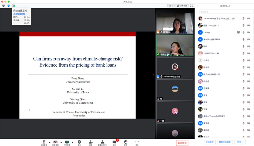Open the 更多 menu in bottom toolbar

137,142
